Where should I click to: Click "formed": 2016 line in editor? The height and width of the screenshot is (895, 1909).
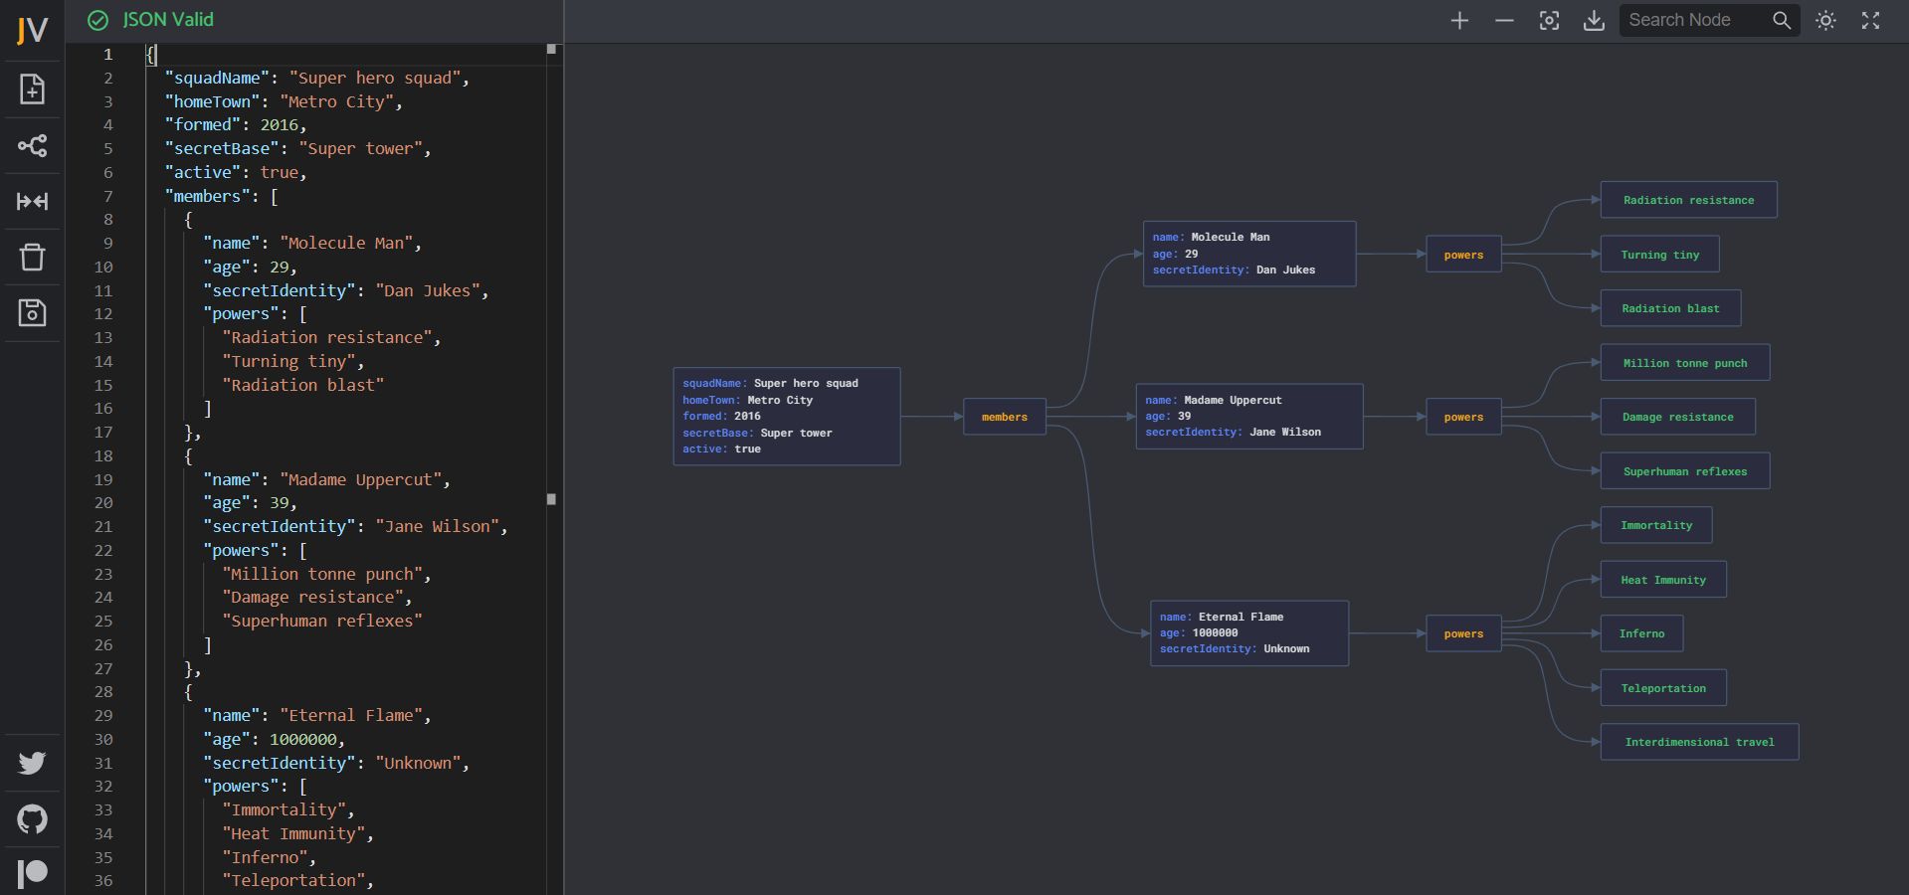[236, 125]
